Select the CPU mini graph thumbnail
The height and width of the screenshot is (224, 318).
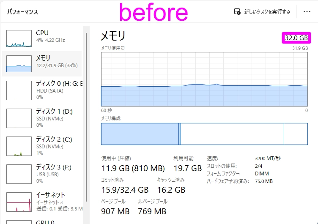click(19, 38)
